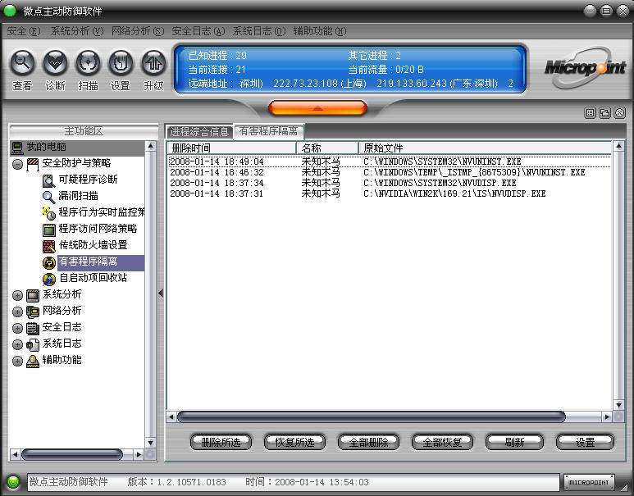Image resolution: width=634 pixels, height=496 pixels.
Task: Click the MICROPOINT badge in status bar
Action: click(589, 482)
